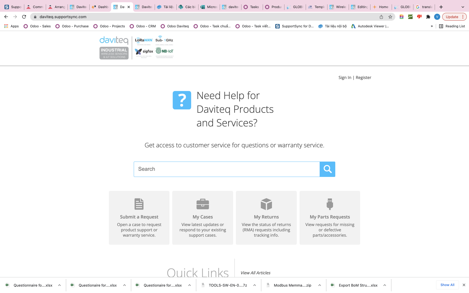Open Odoo - CRM bookmark
This screenshot has height=293, width=469.
point(143,26)
